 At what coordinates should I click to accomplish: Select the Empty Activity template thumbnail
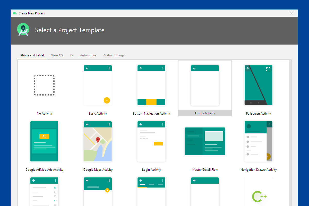tap(205, 85)
